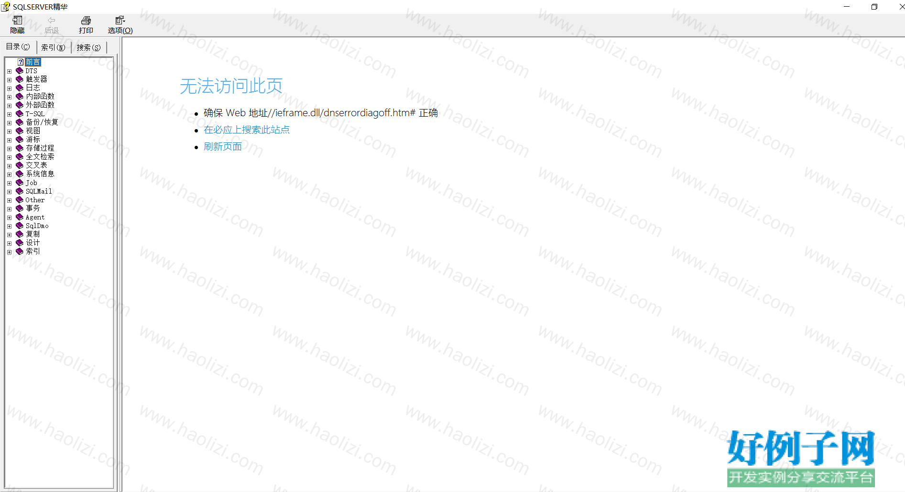
Task: Select the SqlDmo tree label
Action: (37, 226)
